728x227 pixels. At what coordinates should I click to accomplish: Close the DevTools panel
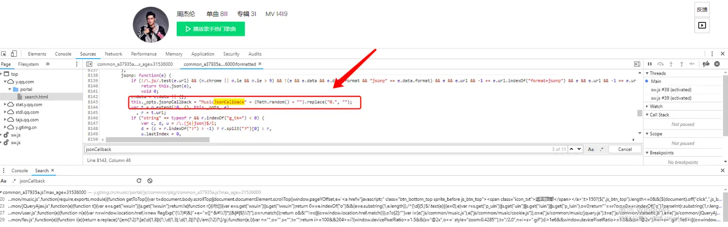point(723,54)
